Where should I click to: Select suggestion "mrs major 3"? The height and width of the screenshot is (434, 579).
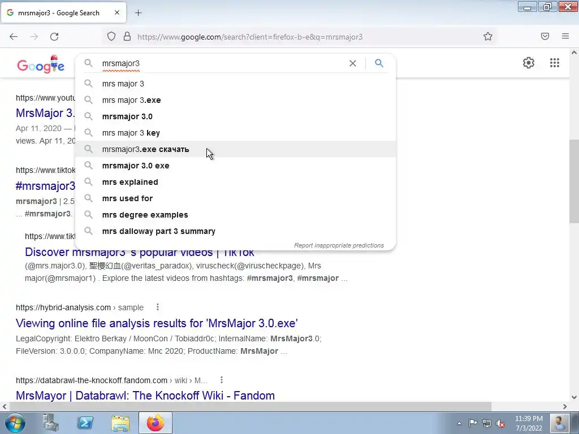[235, 84]
